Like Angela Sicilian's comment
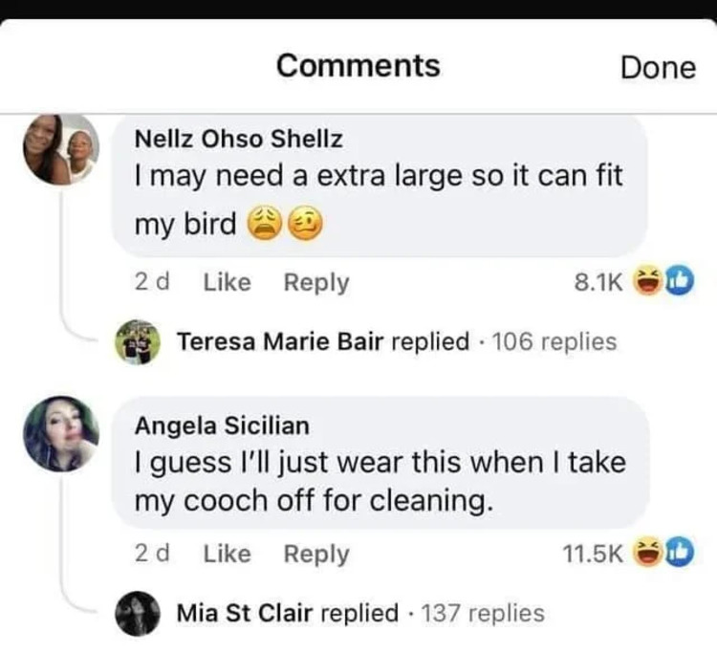This screenshot has height=654, width=717. click(x=228, y=554)
